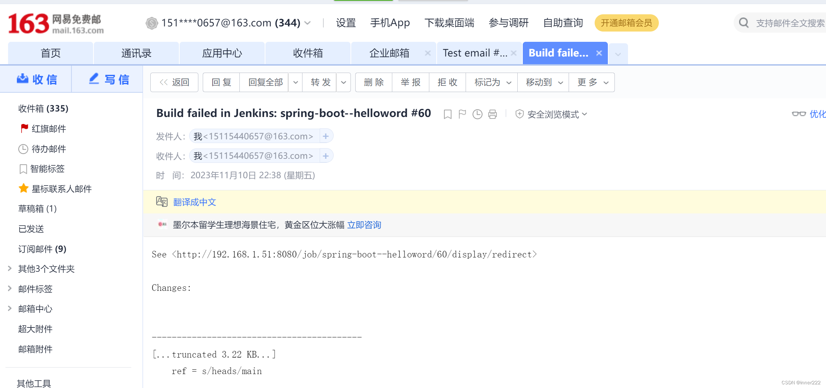Switch to the 收件箱 tab
The width and height of the screenshot is (826, 388).
click(x=308, y=53)
